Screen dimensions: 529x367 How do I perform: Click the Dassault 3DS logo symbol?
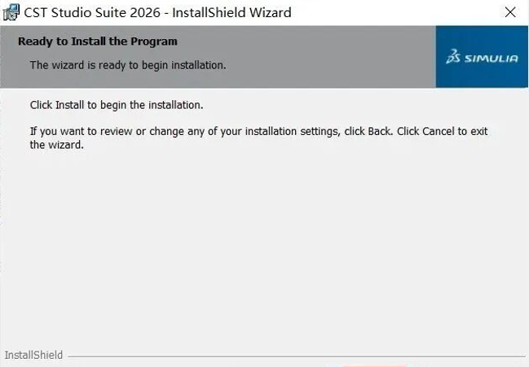click(x=453, y=57)
